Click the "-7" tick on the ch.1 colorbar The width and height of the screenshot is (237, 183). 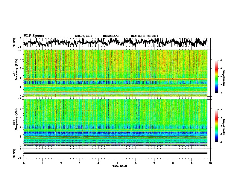(x=221, y=93)
